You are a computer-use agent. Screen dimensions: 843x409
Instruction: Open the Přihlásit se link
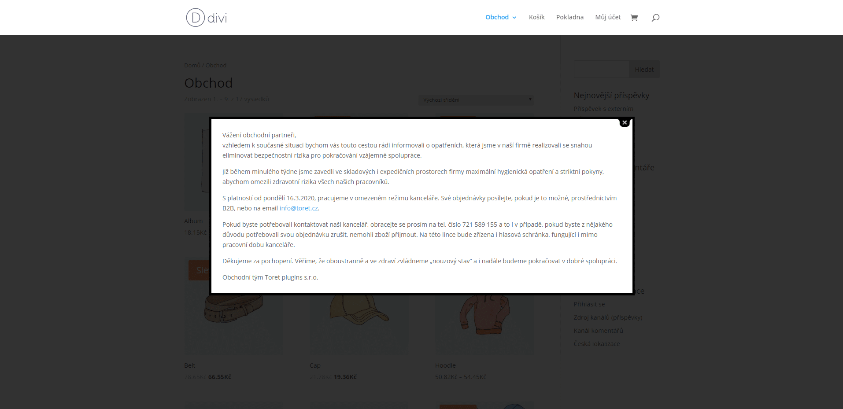click(x=589, y=304)
